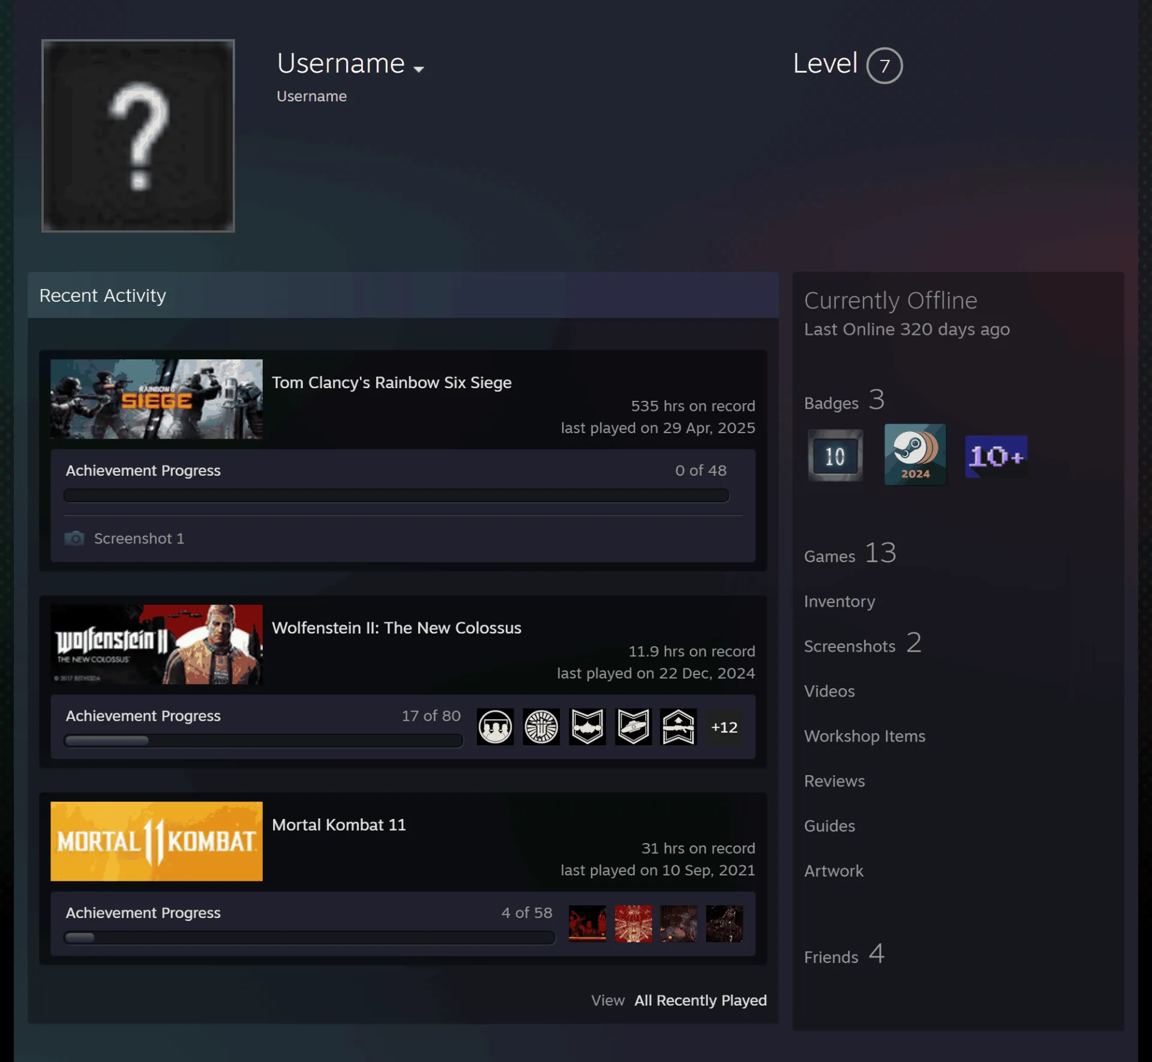Click the camera icon beside Screenshot 1
The image size is (1152, 1062).
click(x=74, y=538)
